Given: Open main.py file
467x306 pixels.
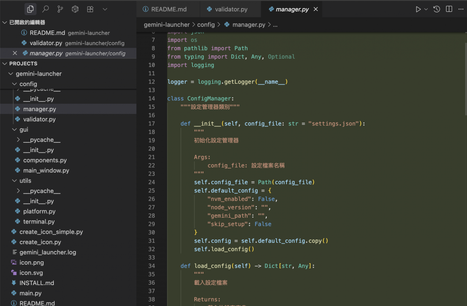Looking at the screenshot, I should click(68, 293).
